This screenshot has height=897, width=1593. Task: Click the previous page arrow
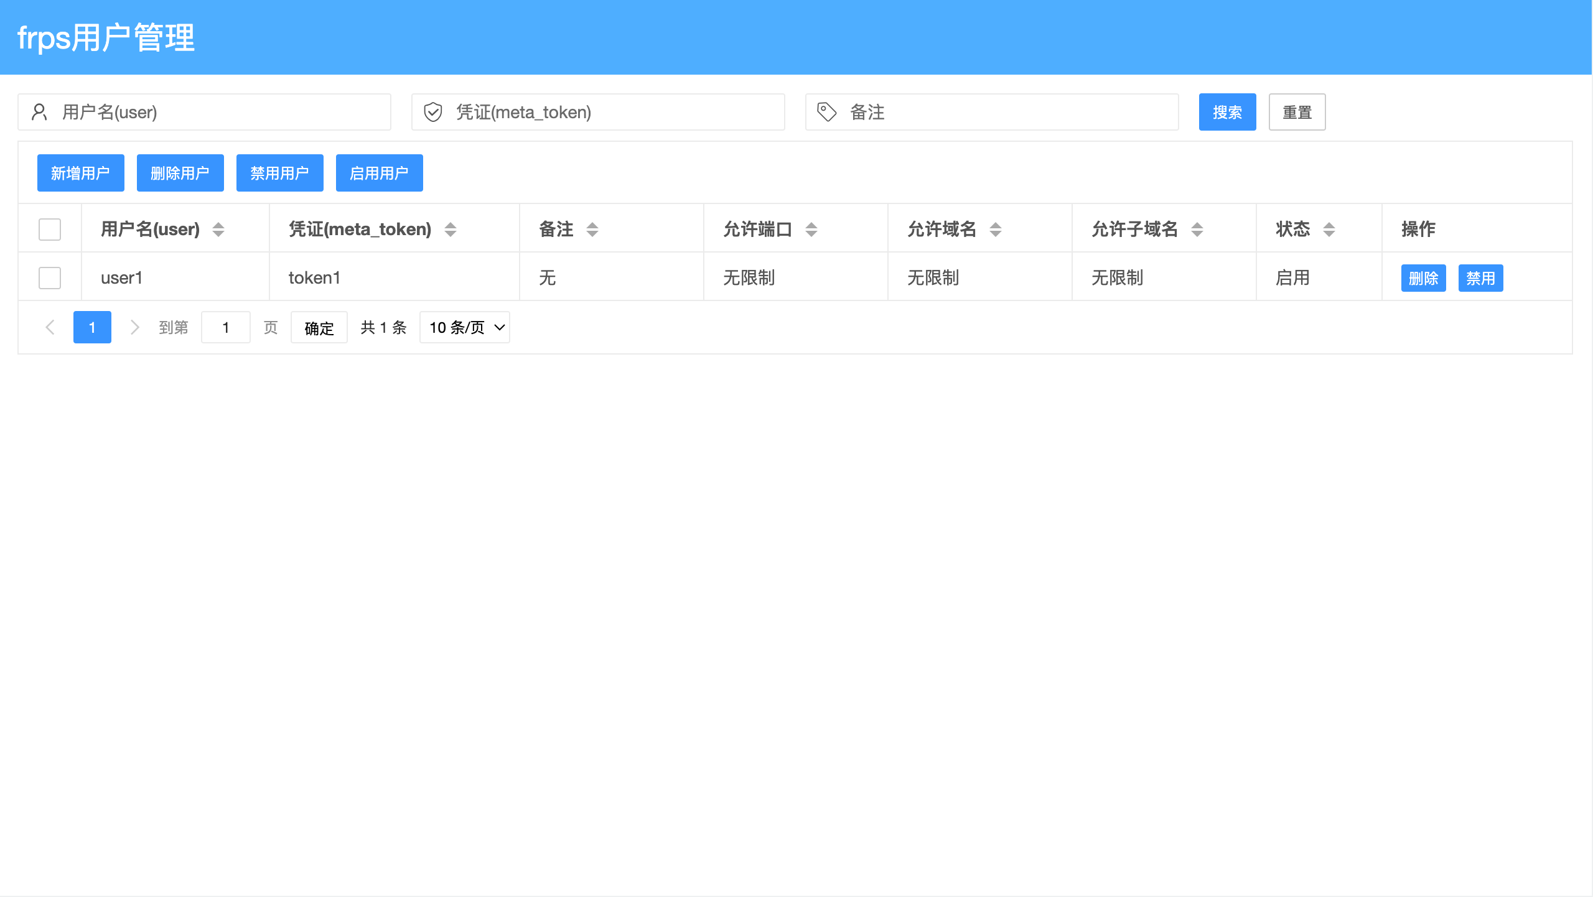click(x=50, y=327)
